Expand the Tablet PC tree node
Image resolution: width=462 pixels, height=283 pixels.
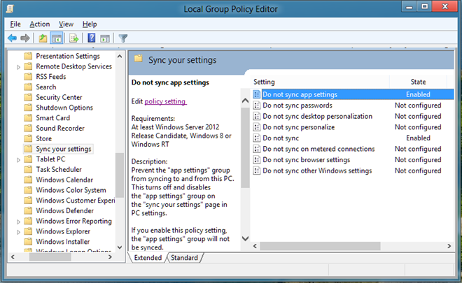(x=19, y=159)
